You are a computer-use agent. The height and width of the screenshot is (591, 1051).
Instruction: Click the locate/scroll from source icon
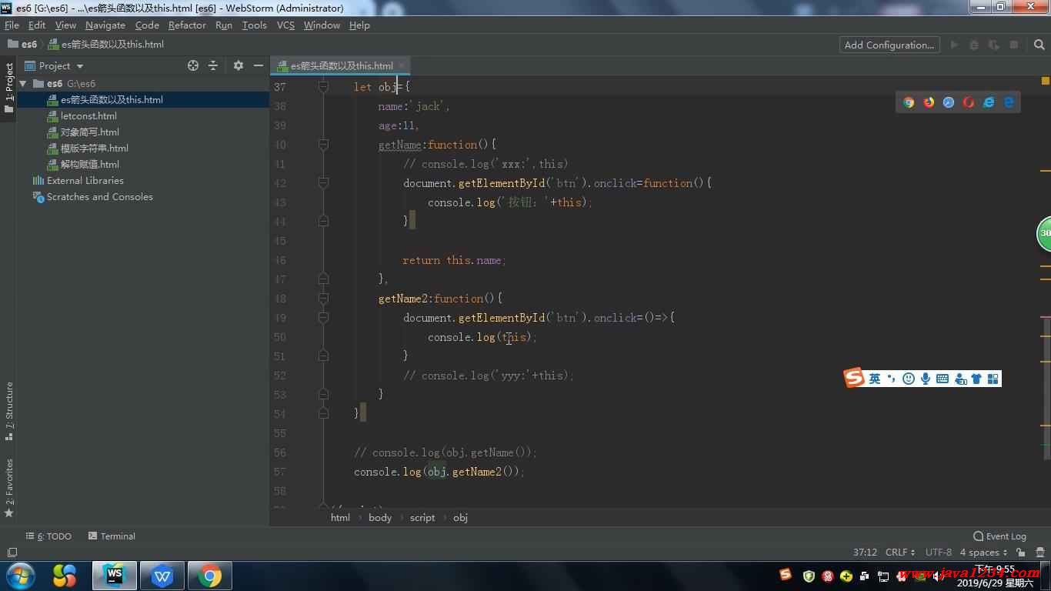pyautogui.click(x=193, y=65)
